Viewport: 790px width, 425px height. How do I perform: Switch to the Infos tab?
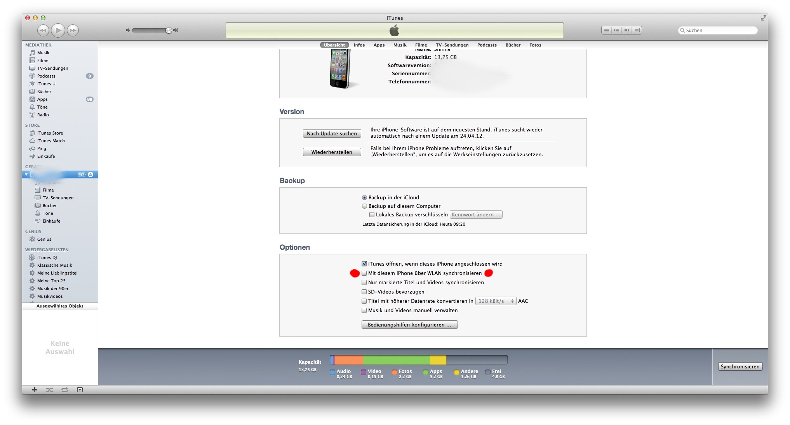(359, 45)
